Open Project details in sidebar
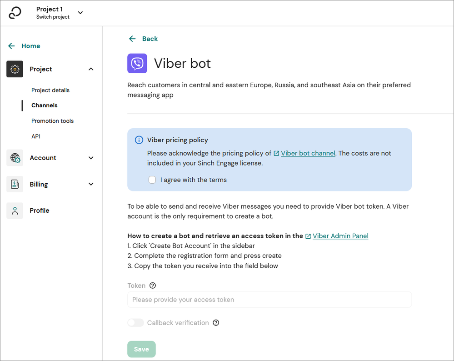454x361 pixels. [x=50, y=90]
